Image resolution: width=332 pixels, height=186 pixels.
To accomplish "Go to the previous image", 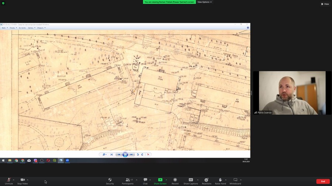I will click(x=119, y=155).
